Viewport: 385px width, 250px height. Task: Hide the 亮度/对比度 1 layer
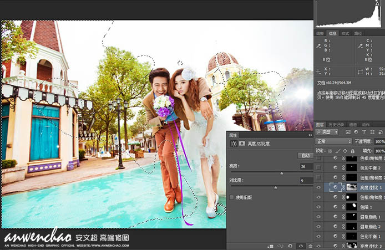(x=318, y=188)
